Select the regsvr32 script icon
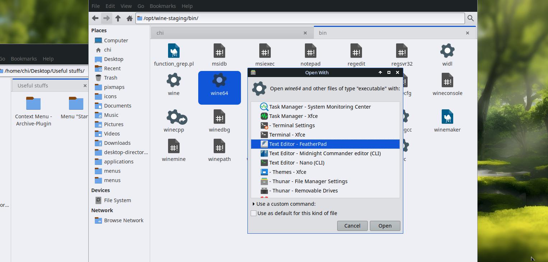548x262 pixels. (402, 51)
